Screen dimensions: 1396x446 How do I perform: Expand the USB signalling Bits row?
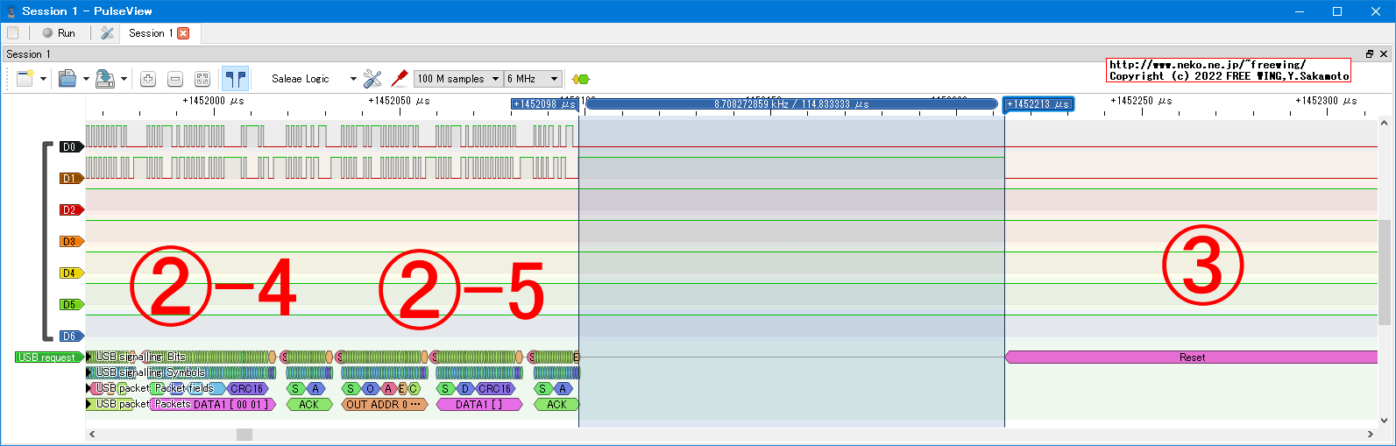pos(89,357)
